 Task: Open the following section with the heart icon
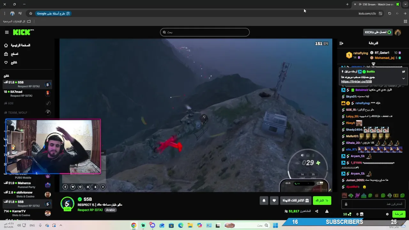coord(11,63)
